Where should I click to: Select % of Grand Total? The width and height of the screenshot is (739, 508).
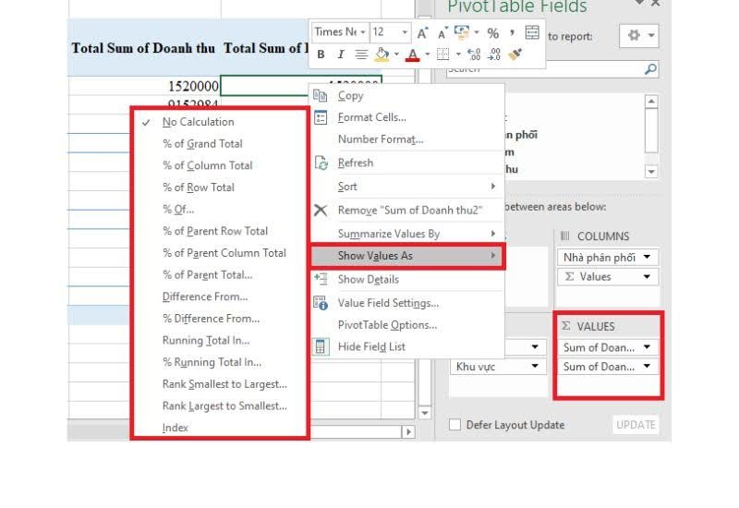220,144
